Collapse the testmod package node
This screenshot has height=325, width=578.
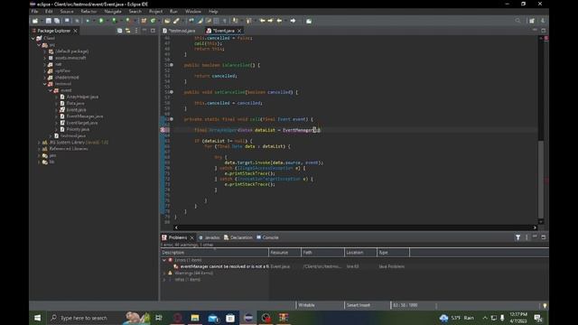pyautogui.click(x=45, y=84)
